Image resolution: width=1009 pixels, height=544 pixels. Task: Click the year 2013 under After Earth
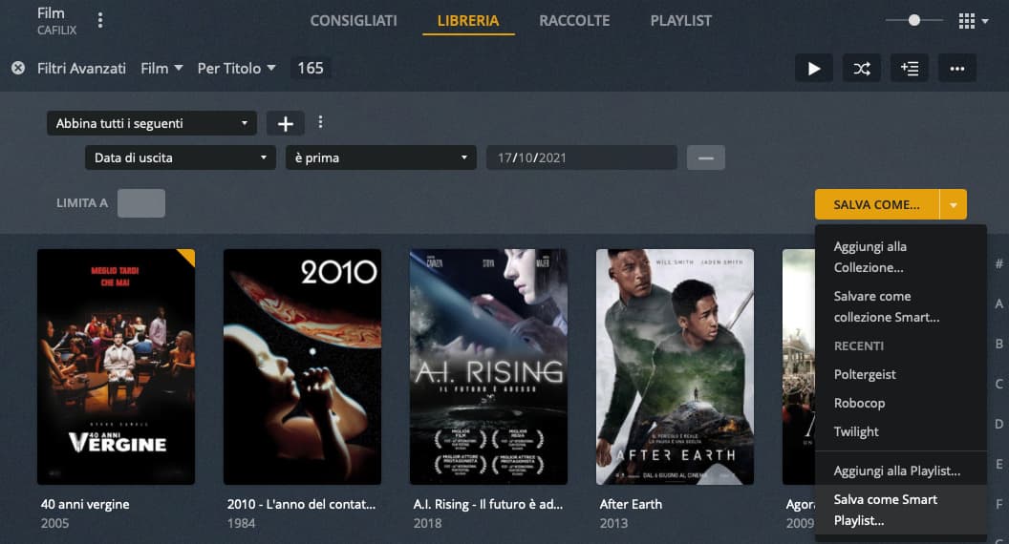click(613, 523)
